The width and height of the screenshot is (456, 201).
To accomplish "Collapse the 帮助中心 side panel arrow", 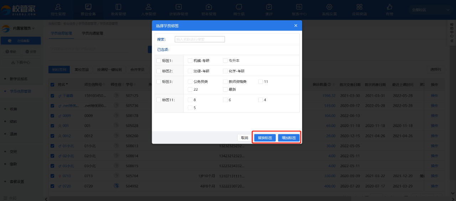I will point(452,41).
